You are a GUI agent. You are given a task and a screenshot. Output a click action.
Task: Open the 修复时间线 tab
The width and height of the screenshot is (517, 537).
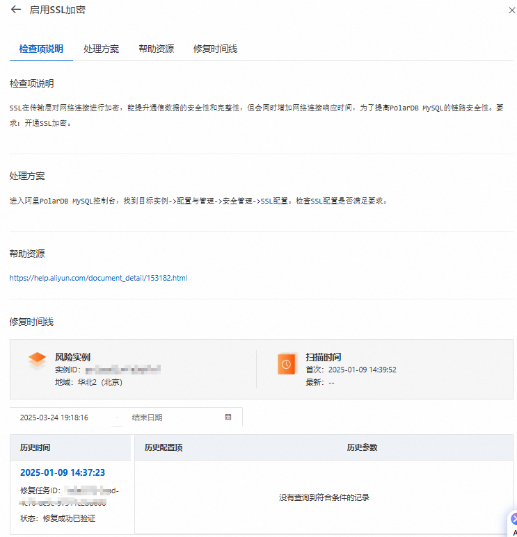coord(215,49)
